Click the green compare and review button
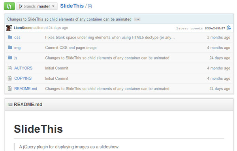The image size is (237, 151). tap(9, 6)
